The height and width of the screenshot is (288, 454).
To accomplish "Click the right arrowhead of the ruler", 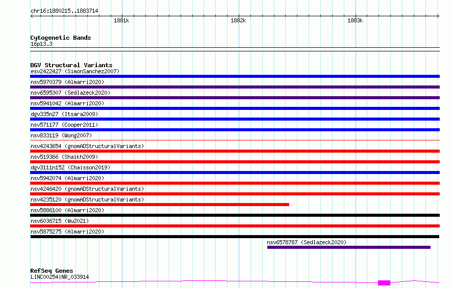I will pos(438,16).
